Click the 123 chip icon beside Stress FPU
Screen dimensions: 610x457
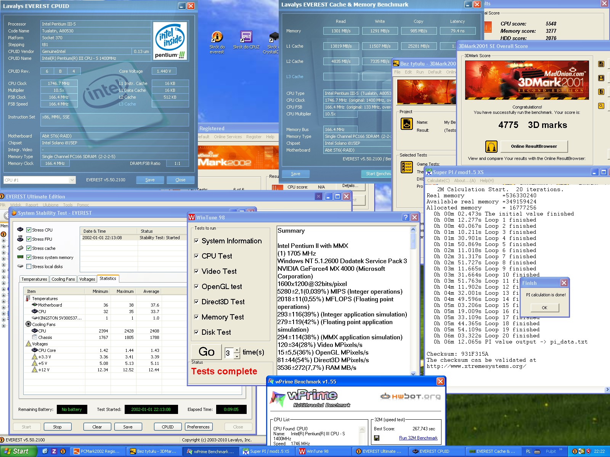click(20, 239)
